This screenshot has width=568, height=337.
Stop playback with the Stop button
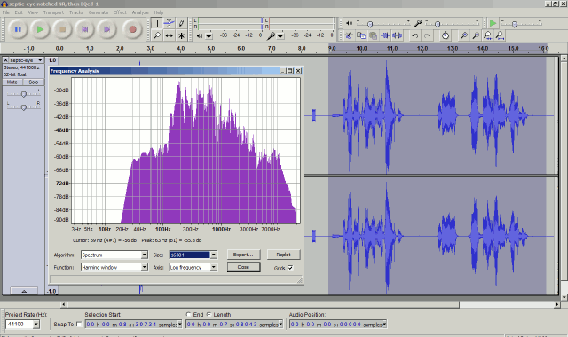coord(63,29)
